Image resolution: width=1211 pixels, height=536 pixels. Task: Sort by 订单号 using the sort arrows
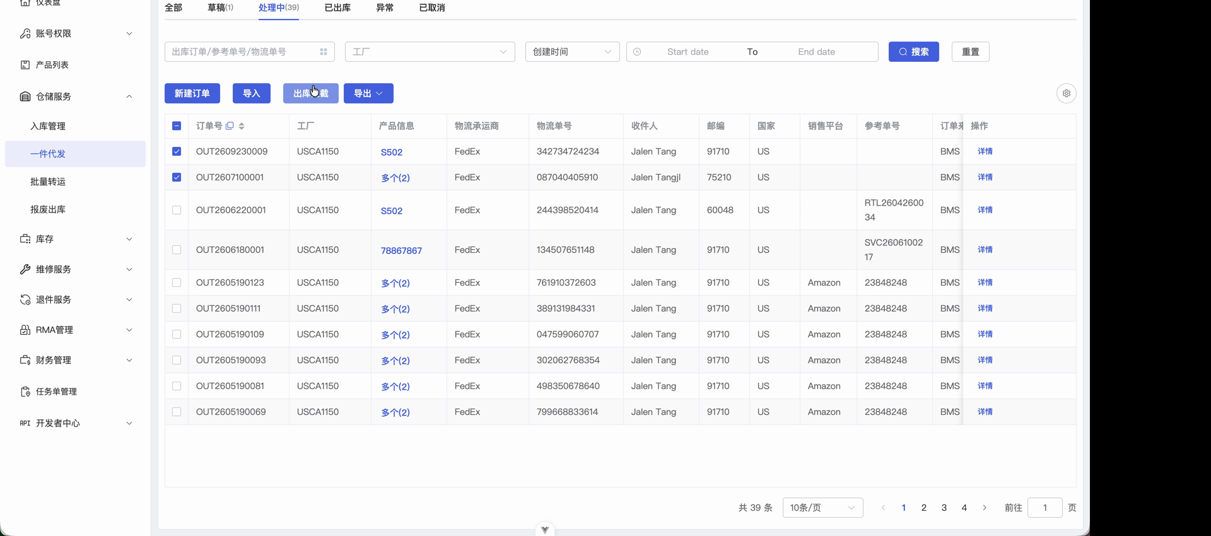point(242,126)
